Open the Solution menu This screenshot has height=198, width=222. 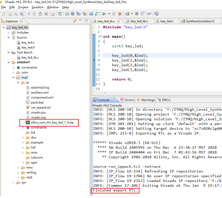(38, 7)
